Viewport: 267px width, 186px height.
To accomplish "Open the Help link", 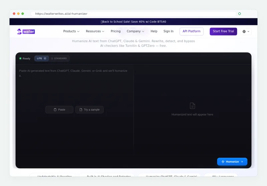I will 154,31.
